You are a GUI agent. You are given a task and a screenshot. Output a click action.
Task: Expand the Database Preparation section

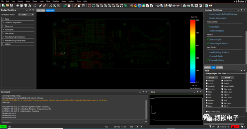coord(18,23)
